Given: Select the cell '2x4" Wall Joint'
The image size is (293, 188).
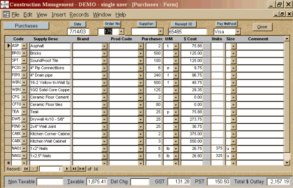Looking at the screenshot, I should coord(50,127).
